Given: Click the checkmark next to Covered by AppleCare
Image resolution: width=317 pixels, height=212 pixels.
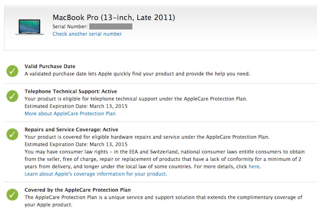Looking at the screenshot, I should point(12,194).
